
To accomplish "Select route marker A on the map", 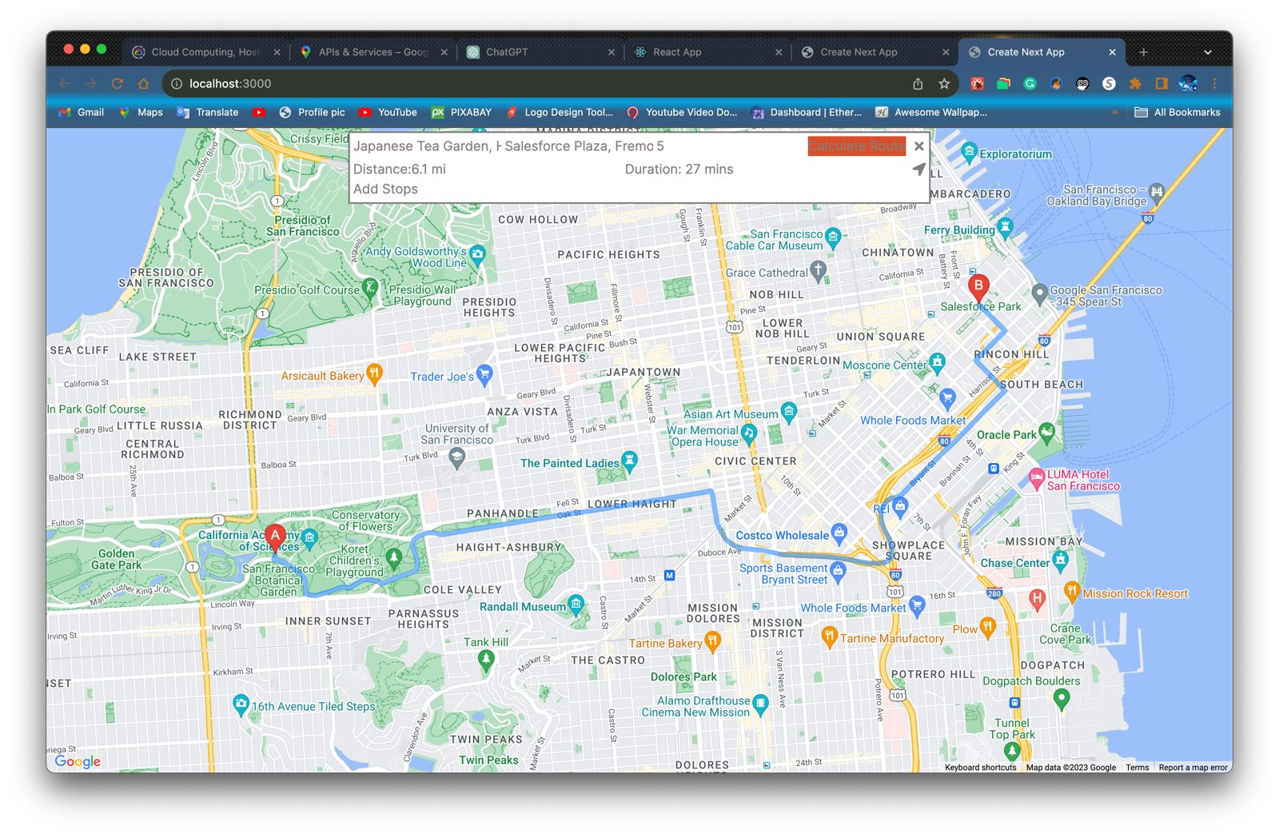I will click(x=275, y=538).
